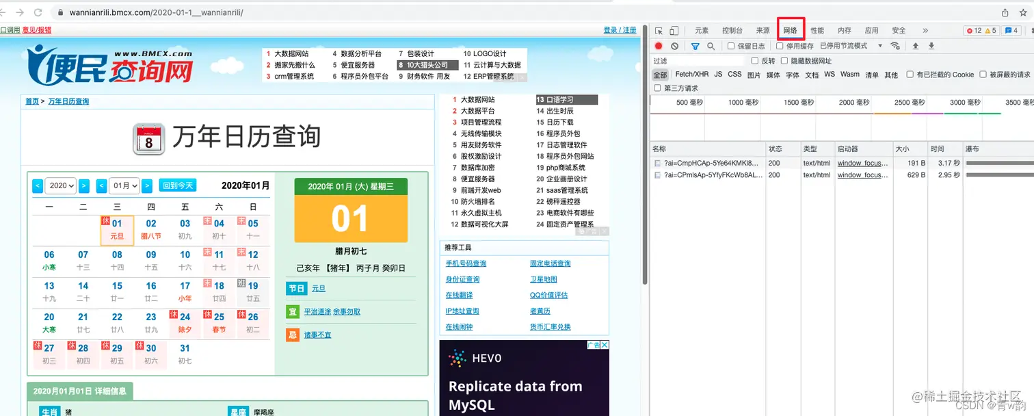Toggle the device emulation toolbar icon
Image resolution: width=1034 pixels, height=416 pixels.
tap(674, 30)
